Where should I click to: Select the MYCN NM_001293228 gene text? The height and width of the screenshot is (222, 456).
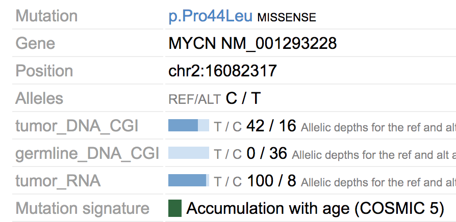[252, 43]
